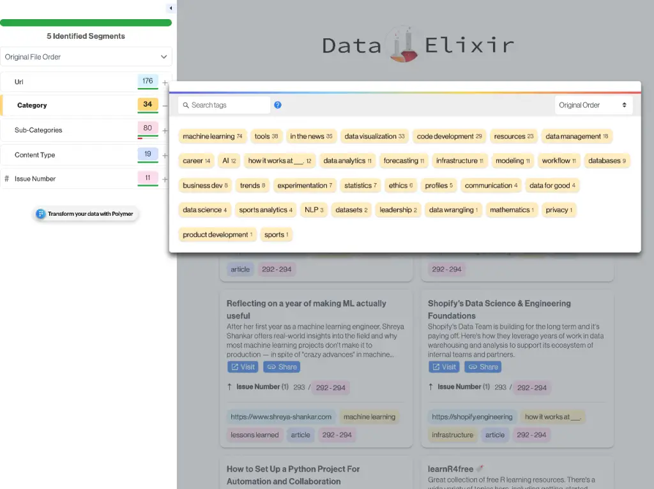Click Share on Shopify's Data Science card
The height and width of the screenshot is (489, 654).
pos(483,367)
